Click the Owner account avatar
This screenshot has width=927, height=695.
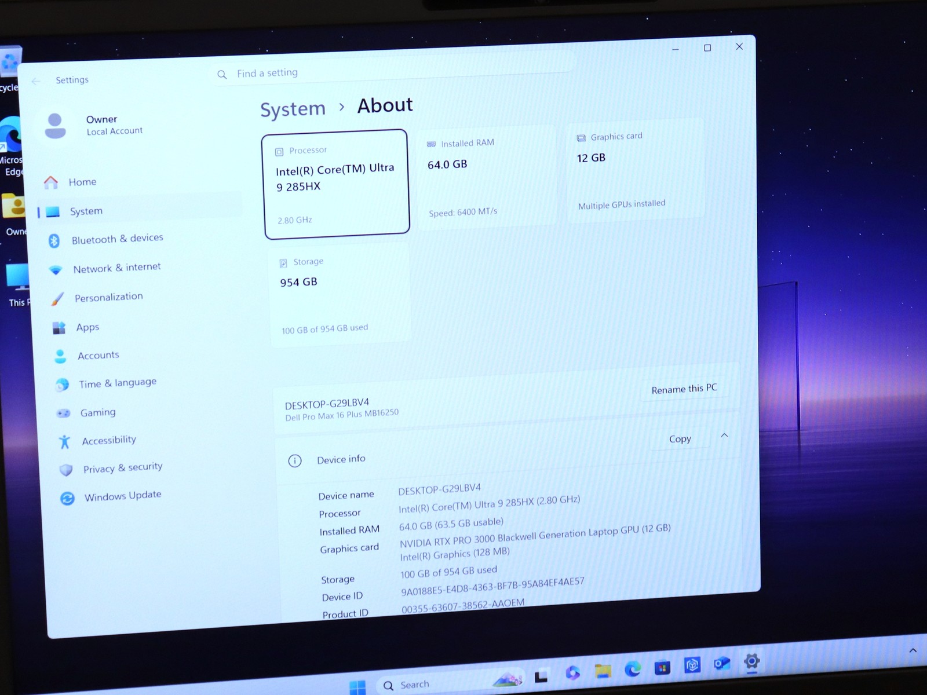[x=55, y=126]
